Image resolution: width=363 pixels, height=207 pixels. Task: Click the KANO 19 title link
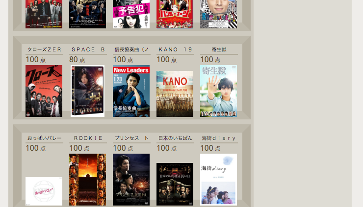[175, 49]
